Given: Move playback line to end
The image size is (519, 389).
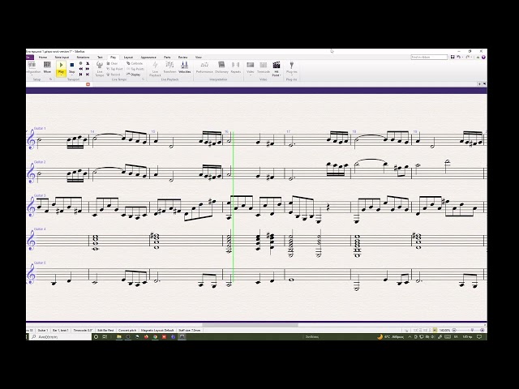Looking at the screenshot, I should click(88, 75).
